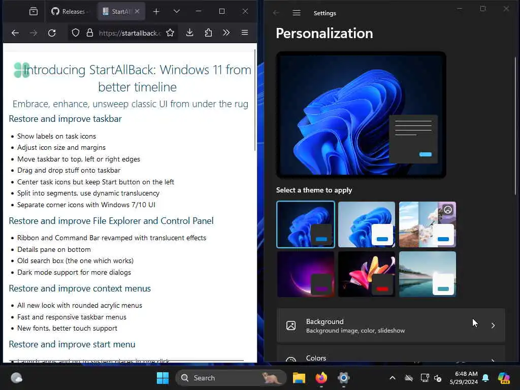The height and width of the screenshot is (390, 520).
Task: Show hidden tray icons chevron
Action: click(x=393, y=378)
